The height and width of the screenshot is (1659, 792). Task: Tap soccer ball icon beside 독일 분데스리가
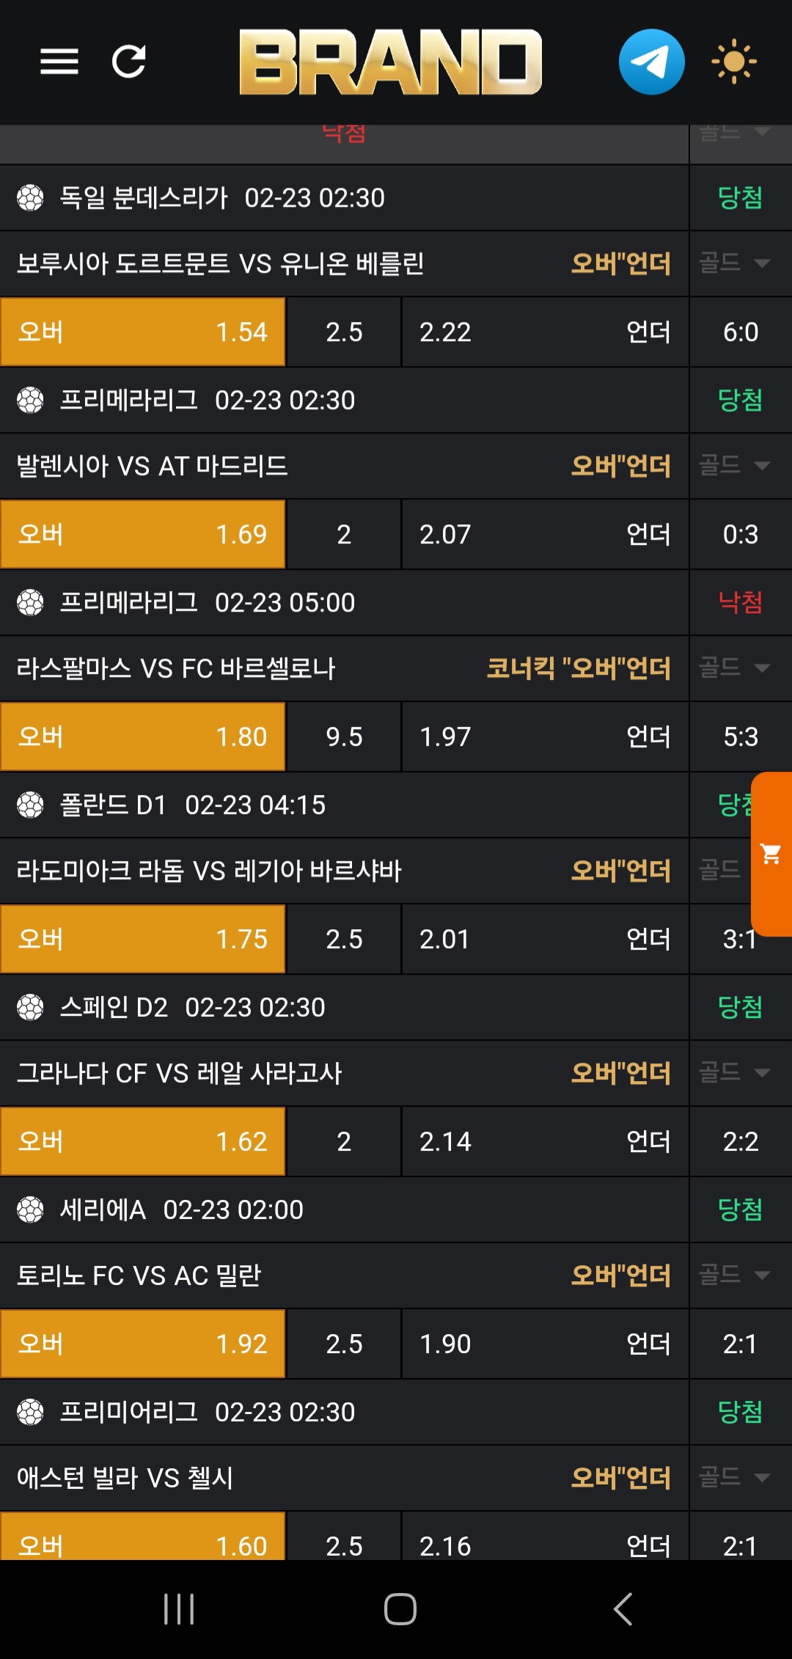point(30,198)
